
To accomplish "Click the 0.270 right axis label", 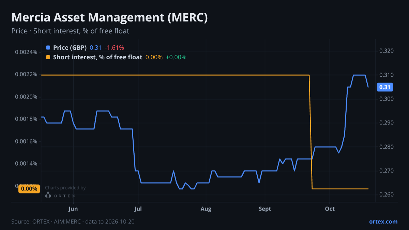I will [x=387, y=171].
